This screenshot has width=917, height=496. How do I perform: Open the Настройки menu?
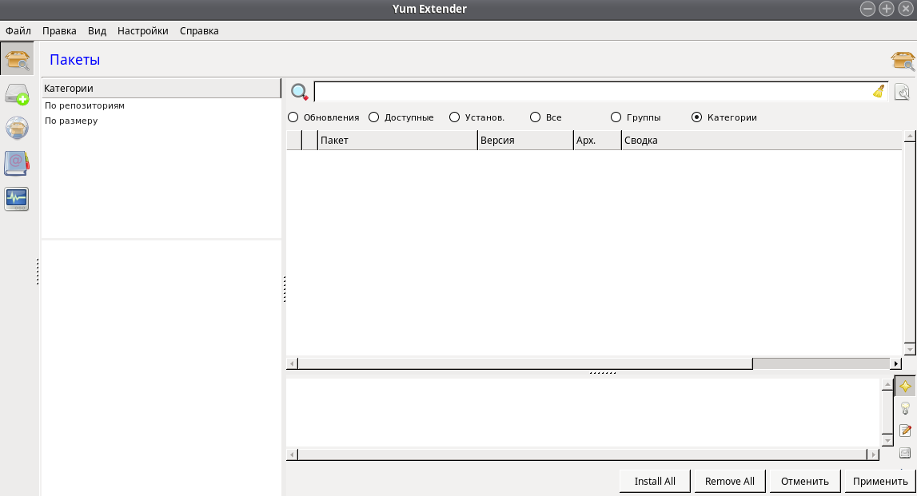coord(142,31)
